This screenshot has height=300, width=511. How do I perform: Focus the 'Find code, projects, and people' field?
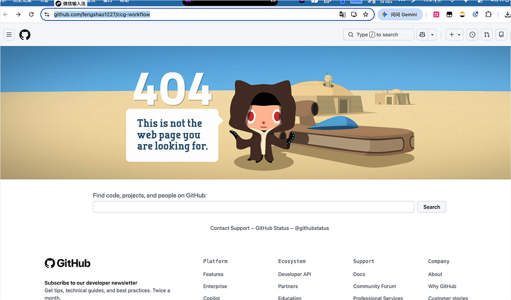click(x=254, y=207)
